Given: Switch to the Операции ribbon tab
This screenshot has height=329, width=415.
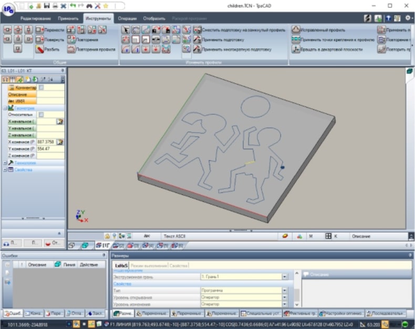Looking at the screenshot, I should pos(127,18).
